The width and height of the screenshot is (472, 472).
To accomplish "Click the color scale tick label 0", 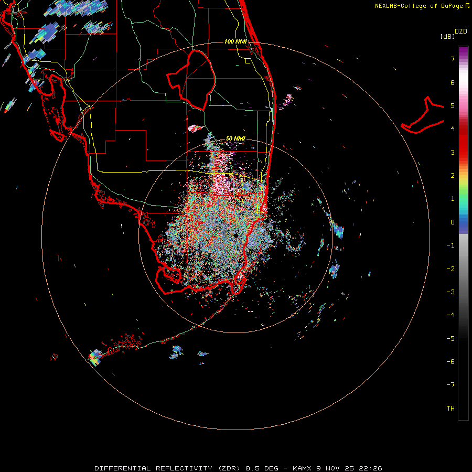I will [x=453, y=222].
